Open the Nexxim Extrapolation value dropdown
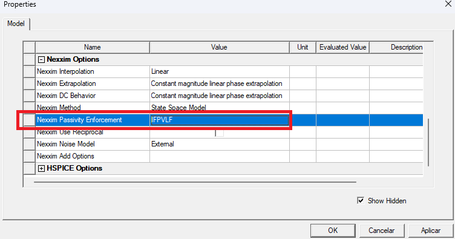The height and width of the screenshot is (239, 455). click(x=220, y=84)
